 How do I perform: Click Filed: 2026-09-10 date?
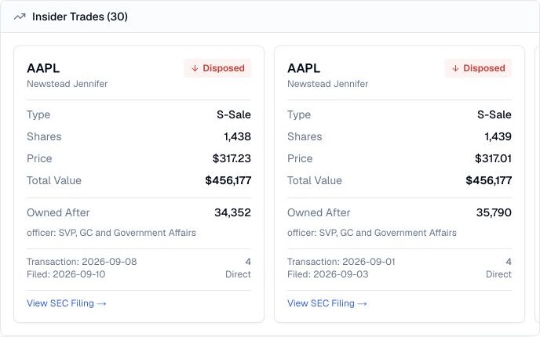point(66,274)
